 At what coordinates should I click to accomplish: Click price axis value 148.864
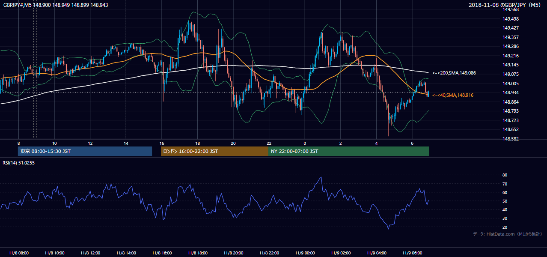(x=511, y=102)
